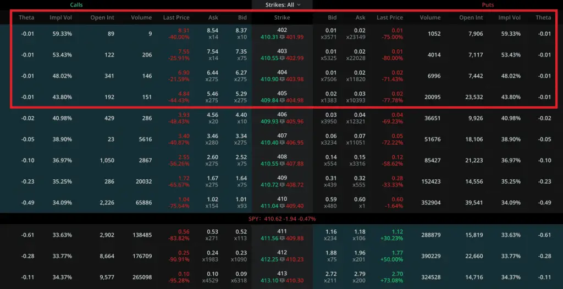The height and width of the screenshot is (289, 563).
Task: Click call volume 206 at strike 403
Action: pyautogui.click(x=146, y=55)
